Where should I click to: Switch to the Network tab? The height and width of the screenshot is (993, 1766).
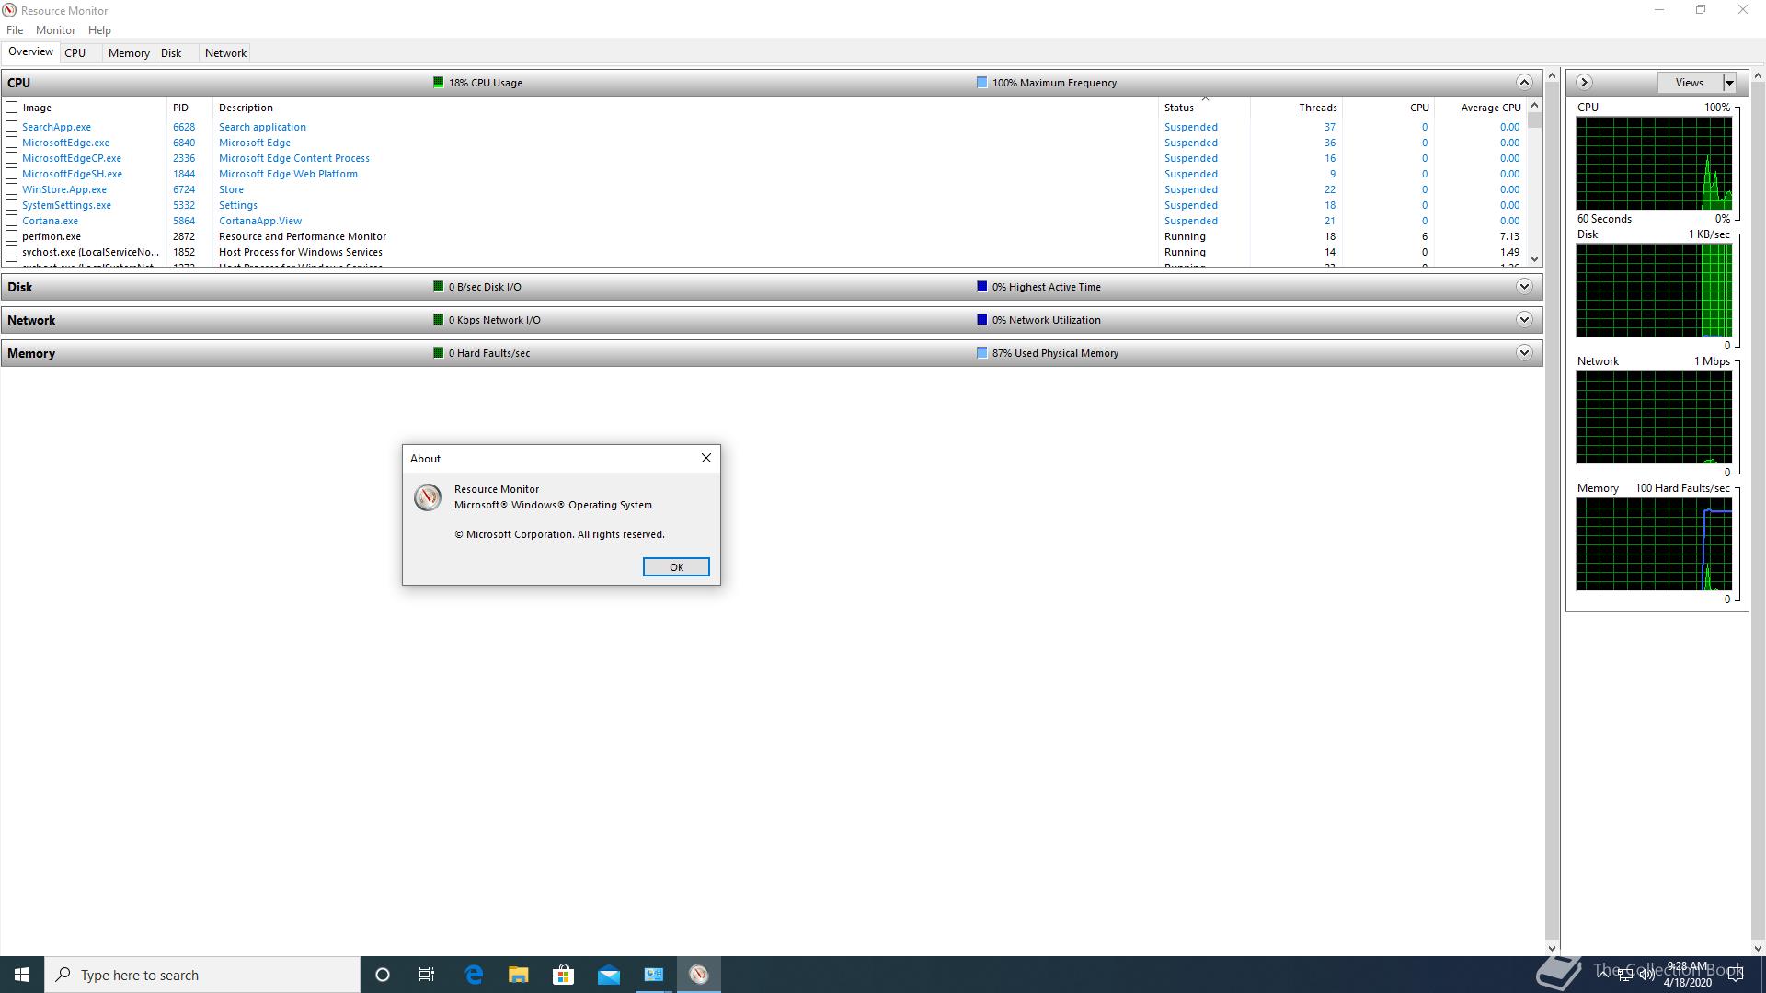pos(225,53)
